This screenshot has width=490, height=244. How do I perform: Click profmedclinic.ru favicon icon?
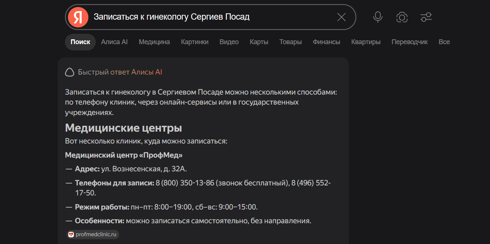pos(71,234)
